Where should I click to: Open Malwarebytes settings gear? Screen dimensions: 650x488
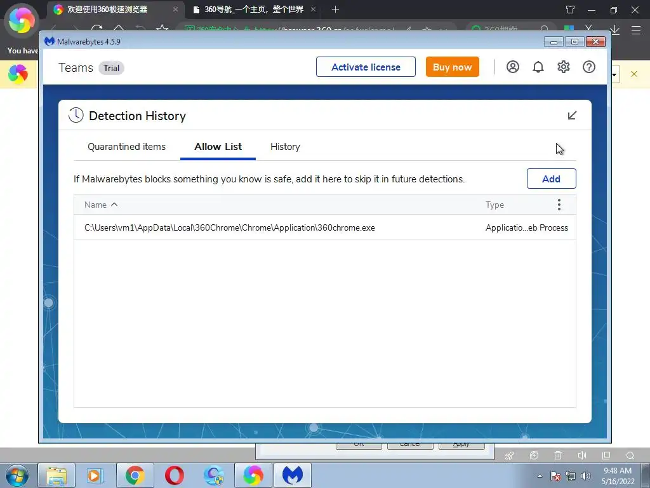tap(564, 67)
